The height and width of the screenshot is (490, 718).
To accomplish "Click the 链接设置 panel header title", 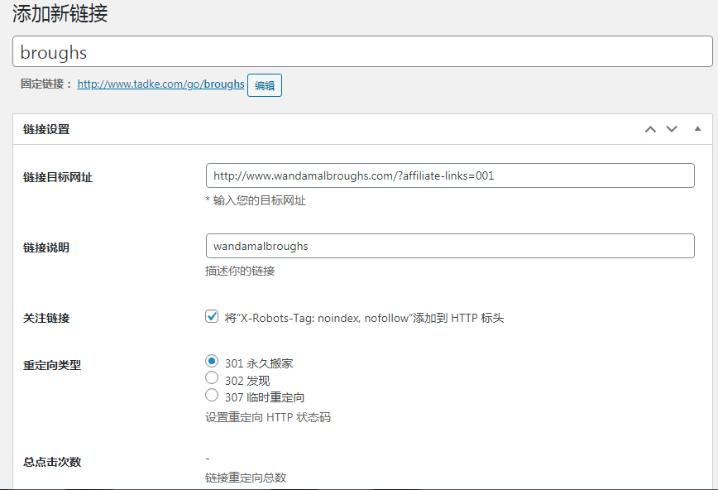I will 46,129.
